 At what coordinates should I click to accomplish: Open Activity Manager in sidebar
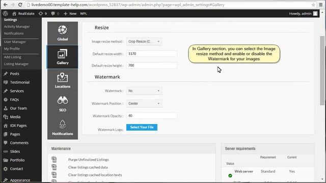click(x=17, y=26)
